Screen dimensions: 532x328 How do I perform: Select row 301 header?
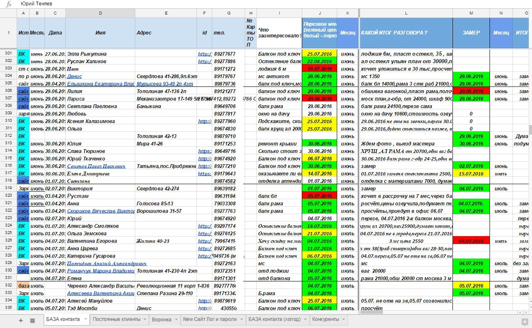pyautogui.click(x=8, y=54)
